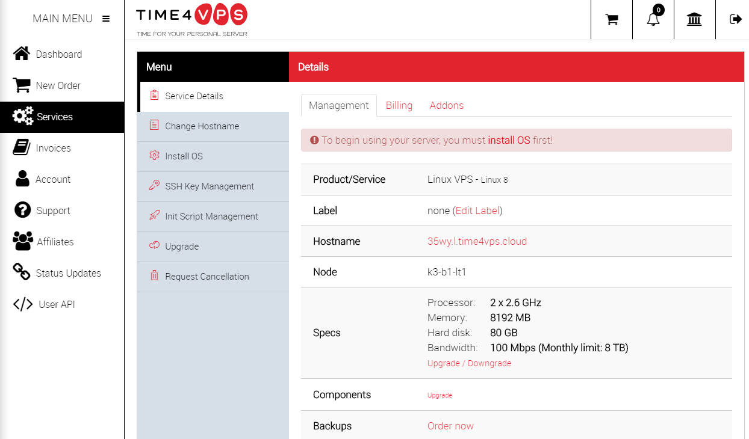
Task: Click the hard disk value 80 GB
Action: pyautogui.click(x=503, y=333)
